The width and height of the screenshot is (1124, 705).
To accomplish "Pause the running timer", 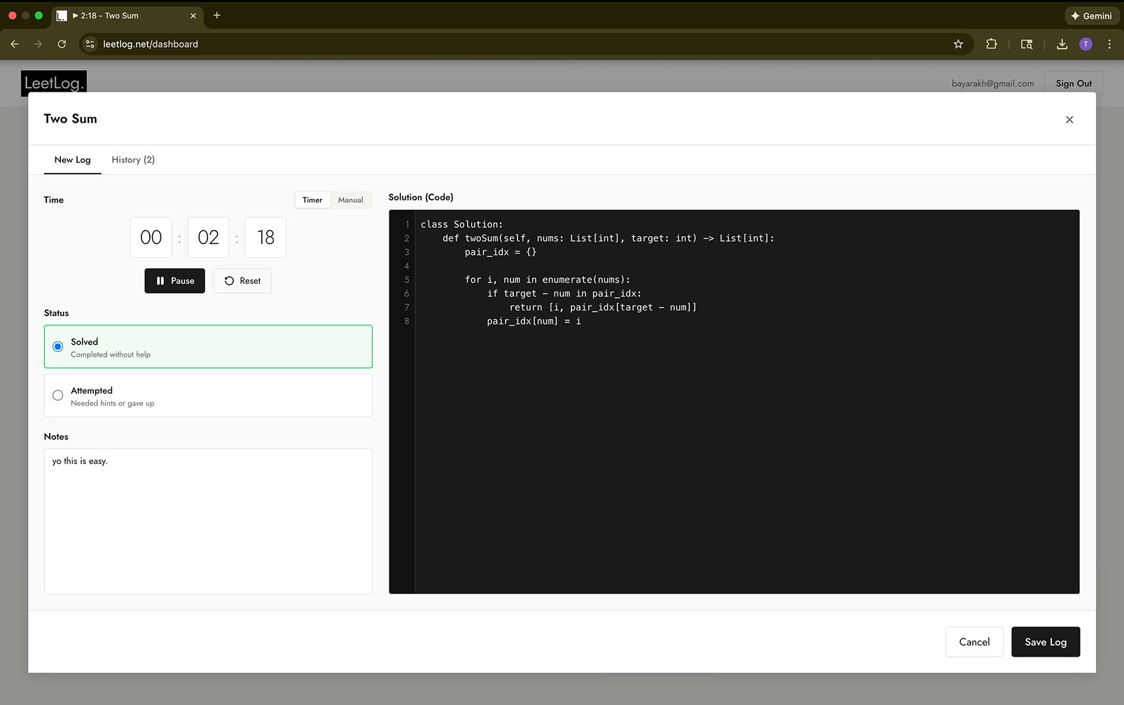I will (x=174, y=280).
